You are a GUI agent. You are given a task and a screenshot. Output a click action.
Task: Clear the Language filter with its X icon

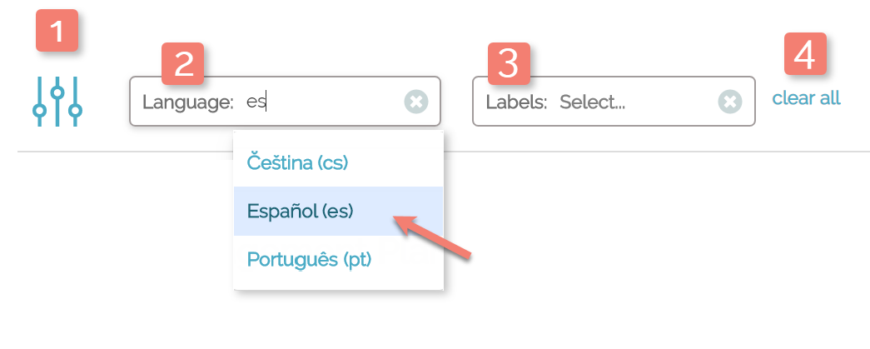tap(416, 102)
